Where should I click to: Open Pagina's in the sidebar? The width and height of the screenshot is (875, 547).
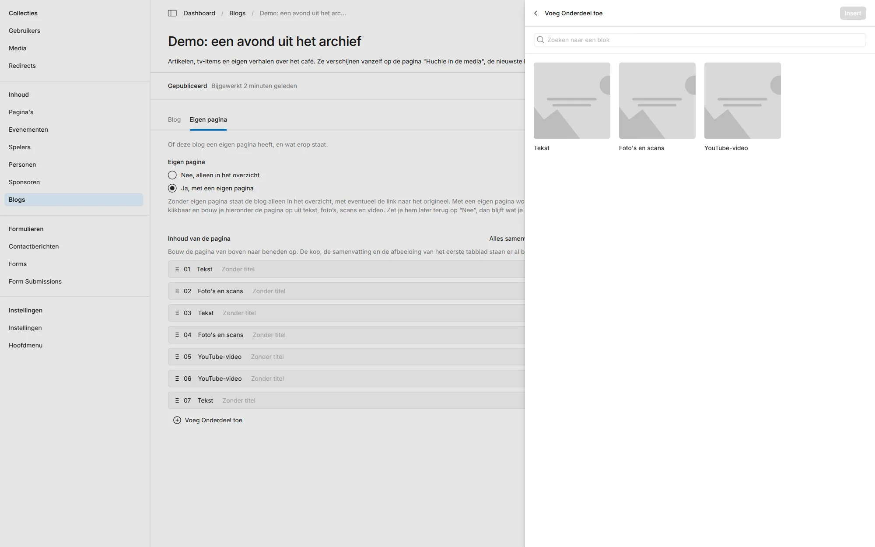click(x=21, y=112)
